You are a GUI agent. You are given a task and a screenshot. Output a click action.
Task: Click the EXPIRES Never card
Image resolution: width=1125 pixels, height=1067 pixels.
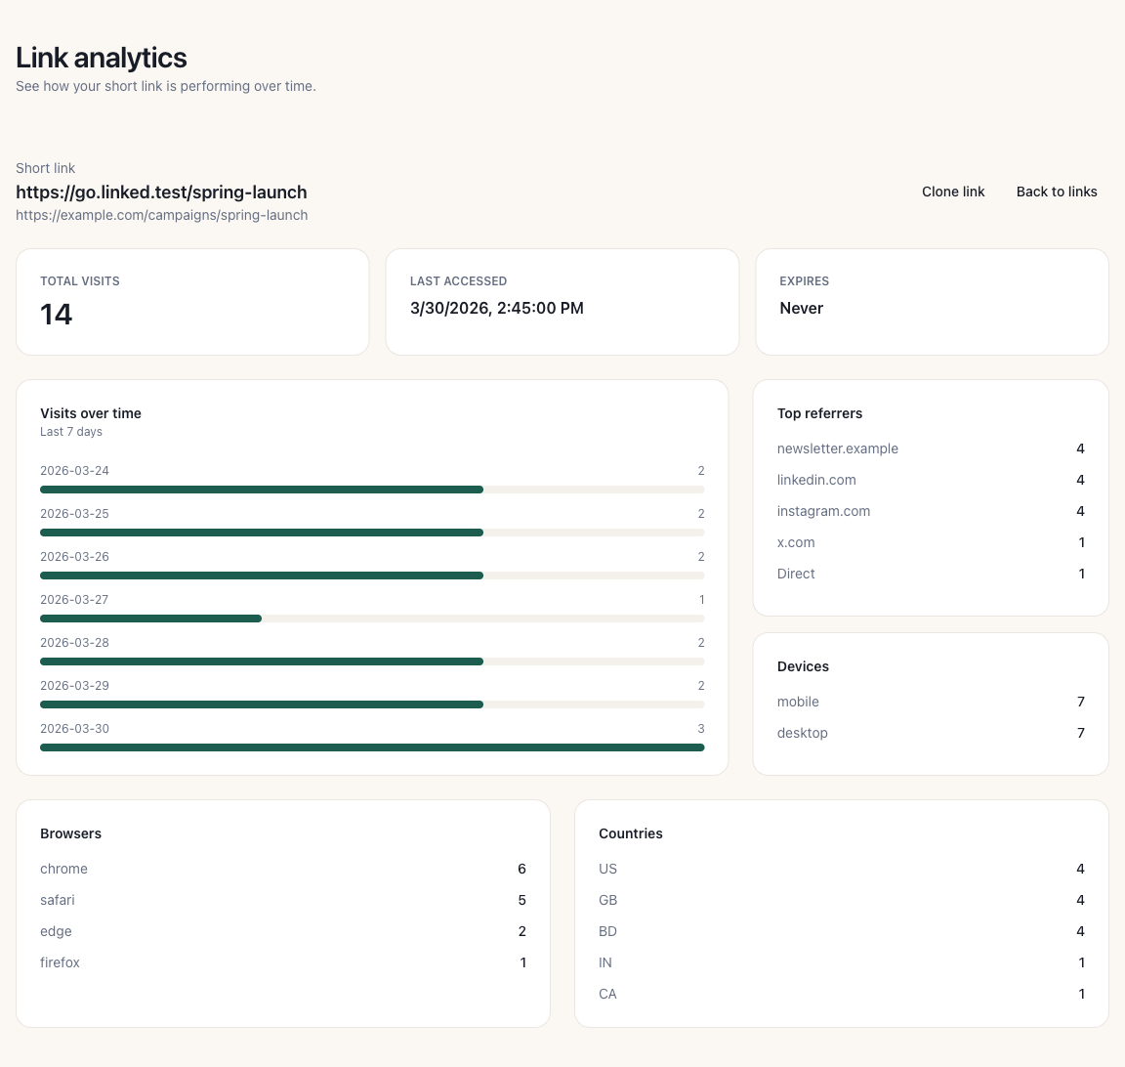pos(932,301)
